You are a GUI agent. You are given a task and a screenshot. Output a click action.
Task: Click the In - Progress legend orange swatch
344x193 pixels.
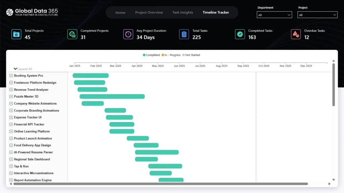coord(163,55)
